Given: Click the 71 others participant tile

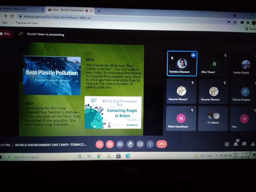Looking at the screenshot, I should point(213,118).
